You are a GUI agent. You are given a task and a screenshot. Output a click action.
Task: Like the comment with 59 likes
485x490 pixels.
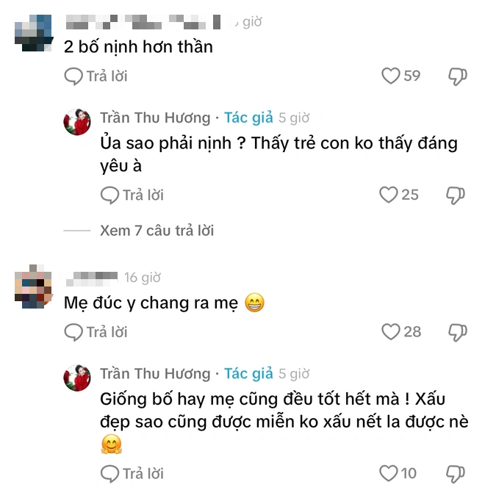coord(391,76)
